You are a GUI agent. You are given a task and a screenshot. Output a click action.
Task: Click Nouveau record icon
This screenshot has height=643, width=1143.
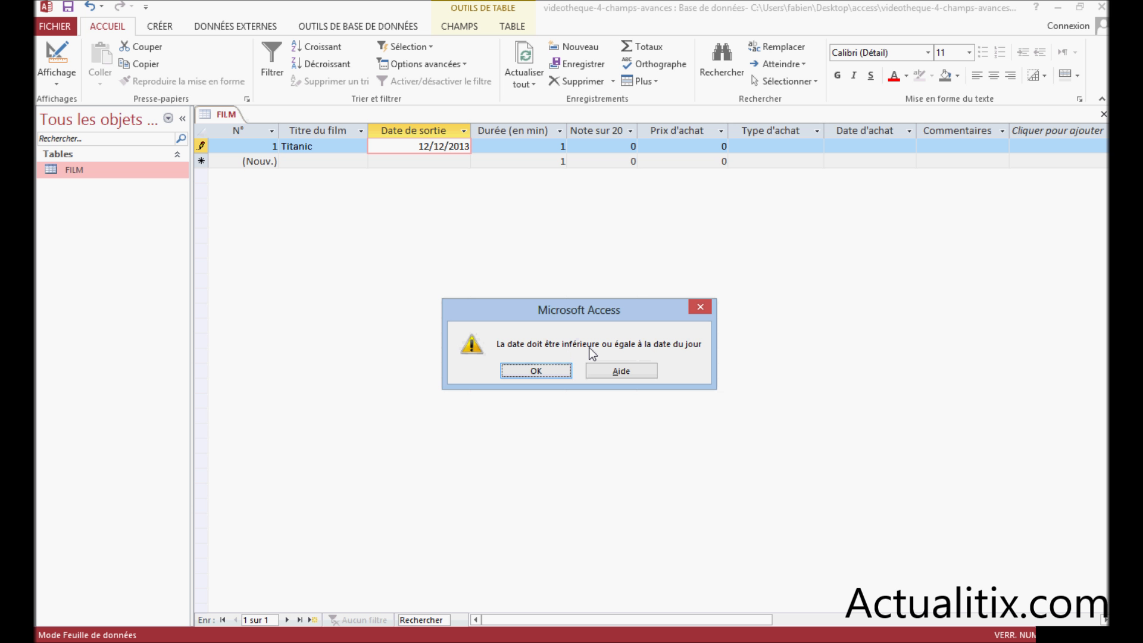coord(554,46)
